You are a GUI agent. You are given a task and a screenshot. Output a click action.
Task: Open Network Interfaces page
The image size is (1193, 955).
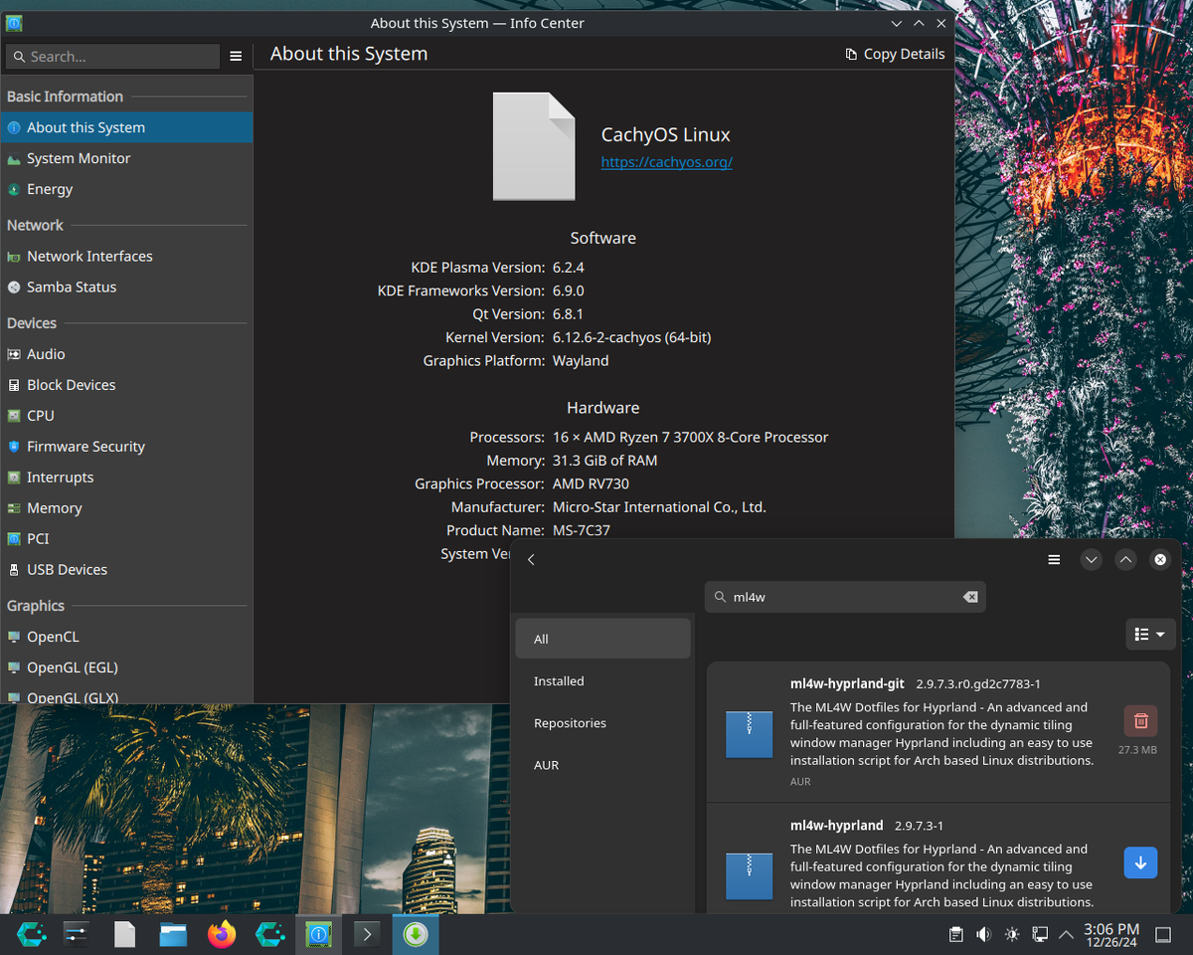tap(126, 256)
